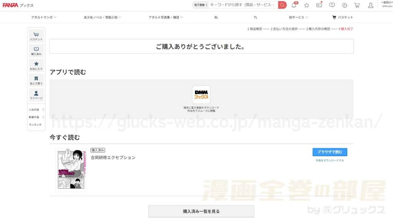Click the red search magnifier button
The width and height of the screenshot is (393, 221).
[x=282, y=5]
